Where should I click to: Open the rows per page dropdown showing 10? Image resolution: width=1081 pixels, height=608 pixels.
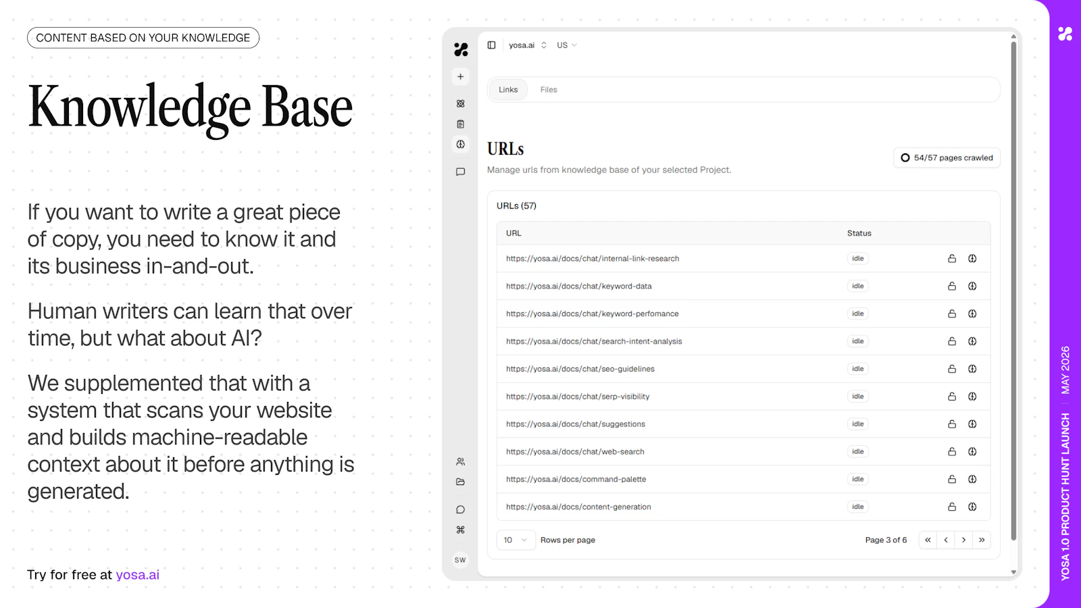pos(516,540)
